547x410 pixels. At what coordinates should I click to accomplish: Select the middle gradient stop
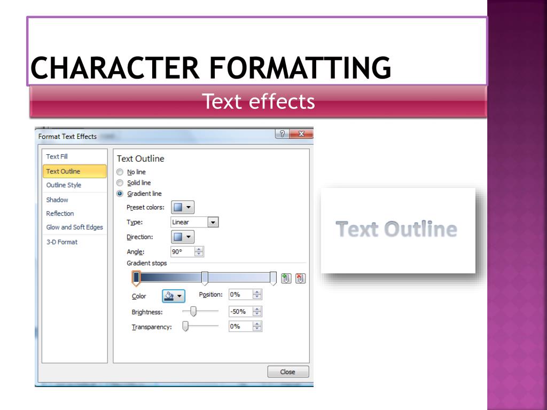pos(205,278)
